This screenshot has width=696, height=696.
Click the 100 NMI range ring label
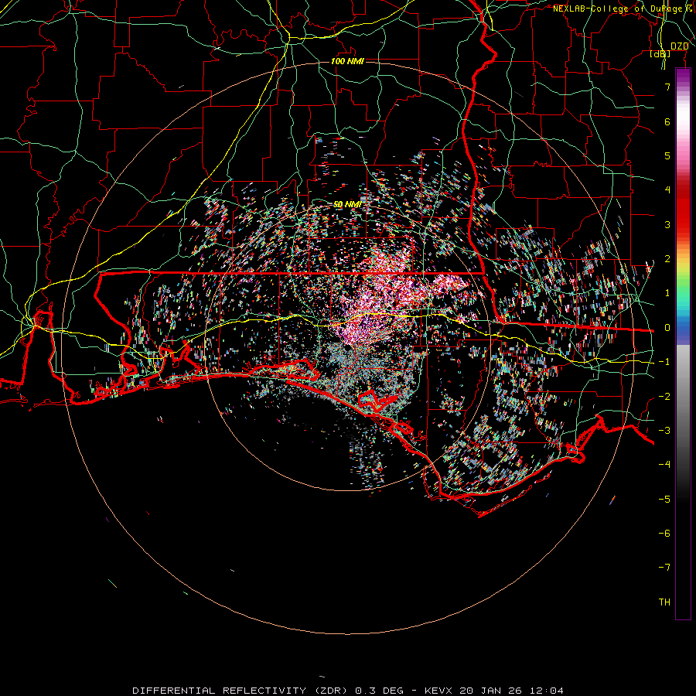tap(347, 61)
